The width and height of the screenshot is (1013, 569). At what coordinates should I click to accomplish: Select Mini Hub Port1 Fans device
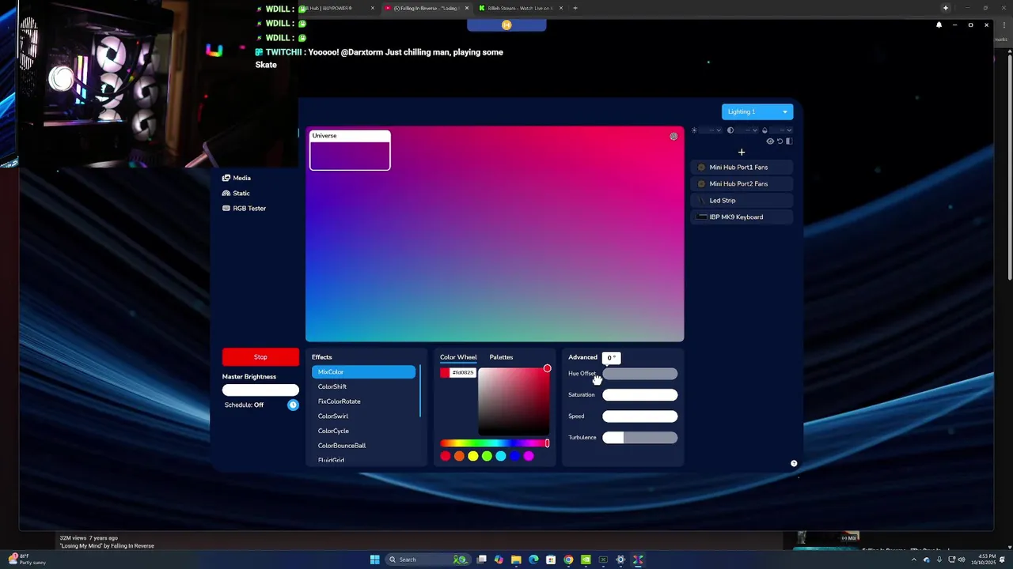pos(742,168)
